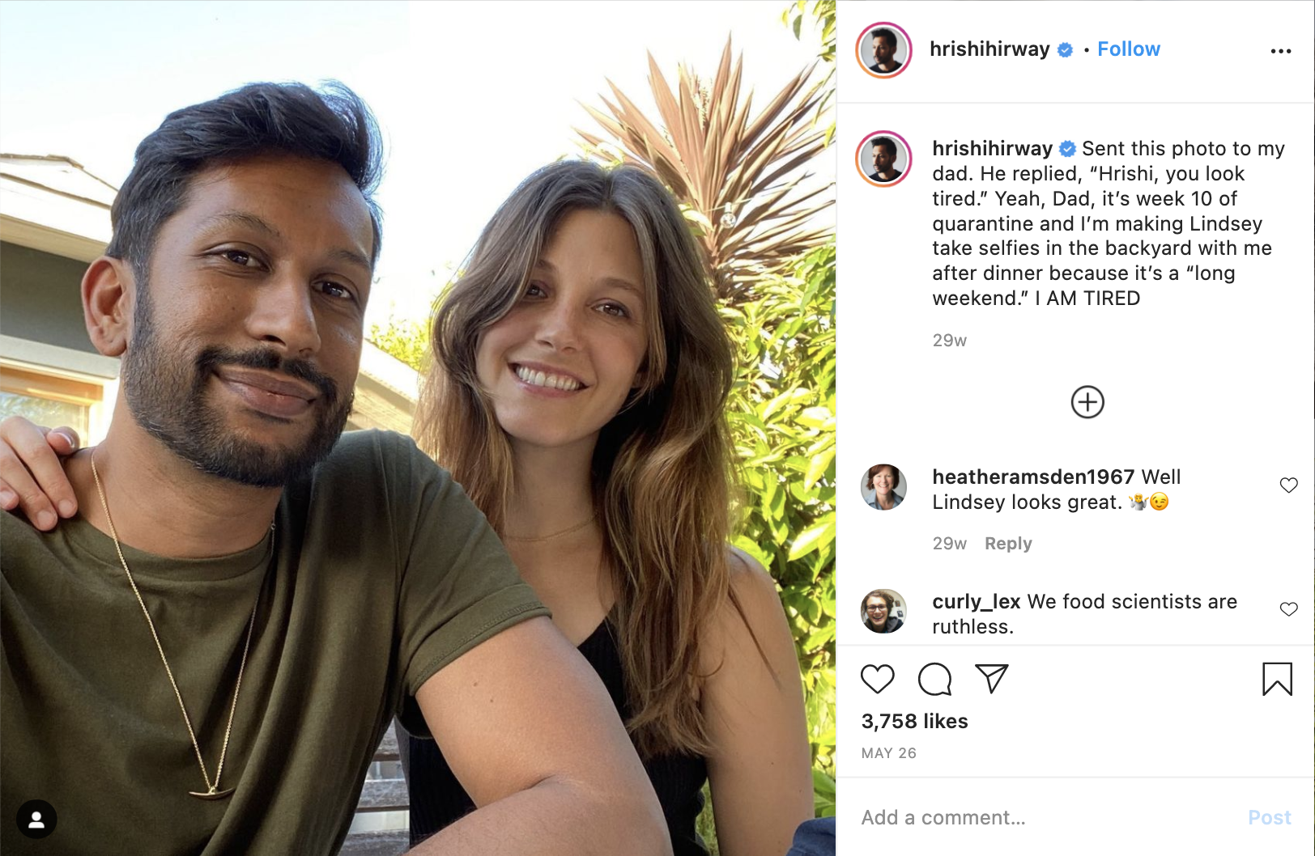Screen dimensions: 1315x856
Task: Open hrishihirway username in header
Action: click(989, 49)
